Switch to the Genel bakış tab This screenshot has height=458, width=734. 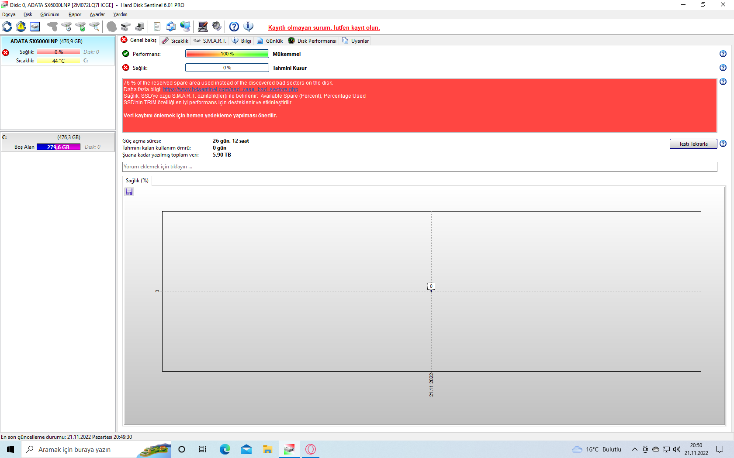point(139,40)
